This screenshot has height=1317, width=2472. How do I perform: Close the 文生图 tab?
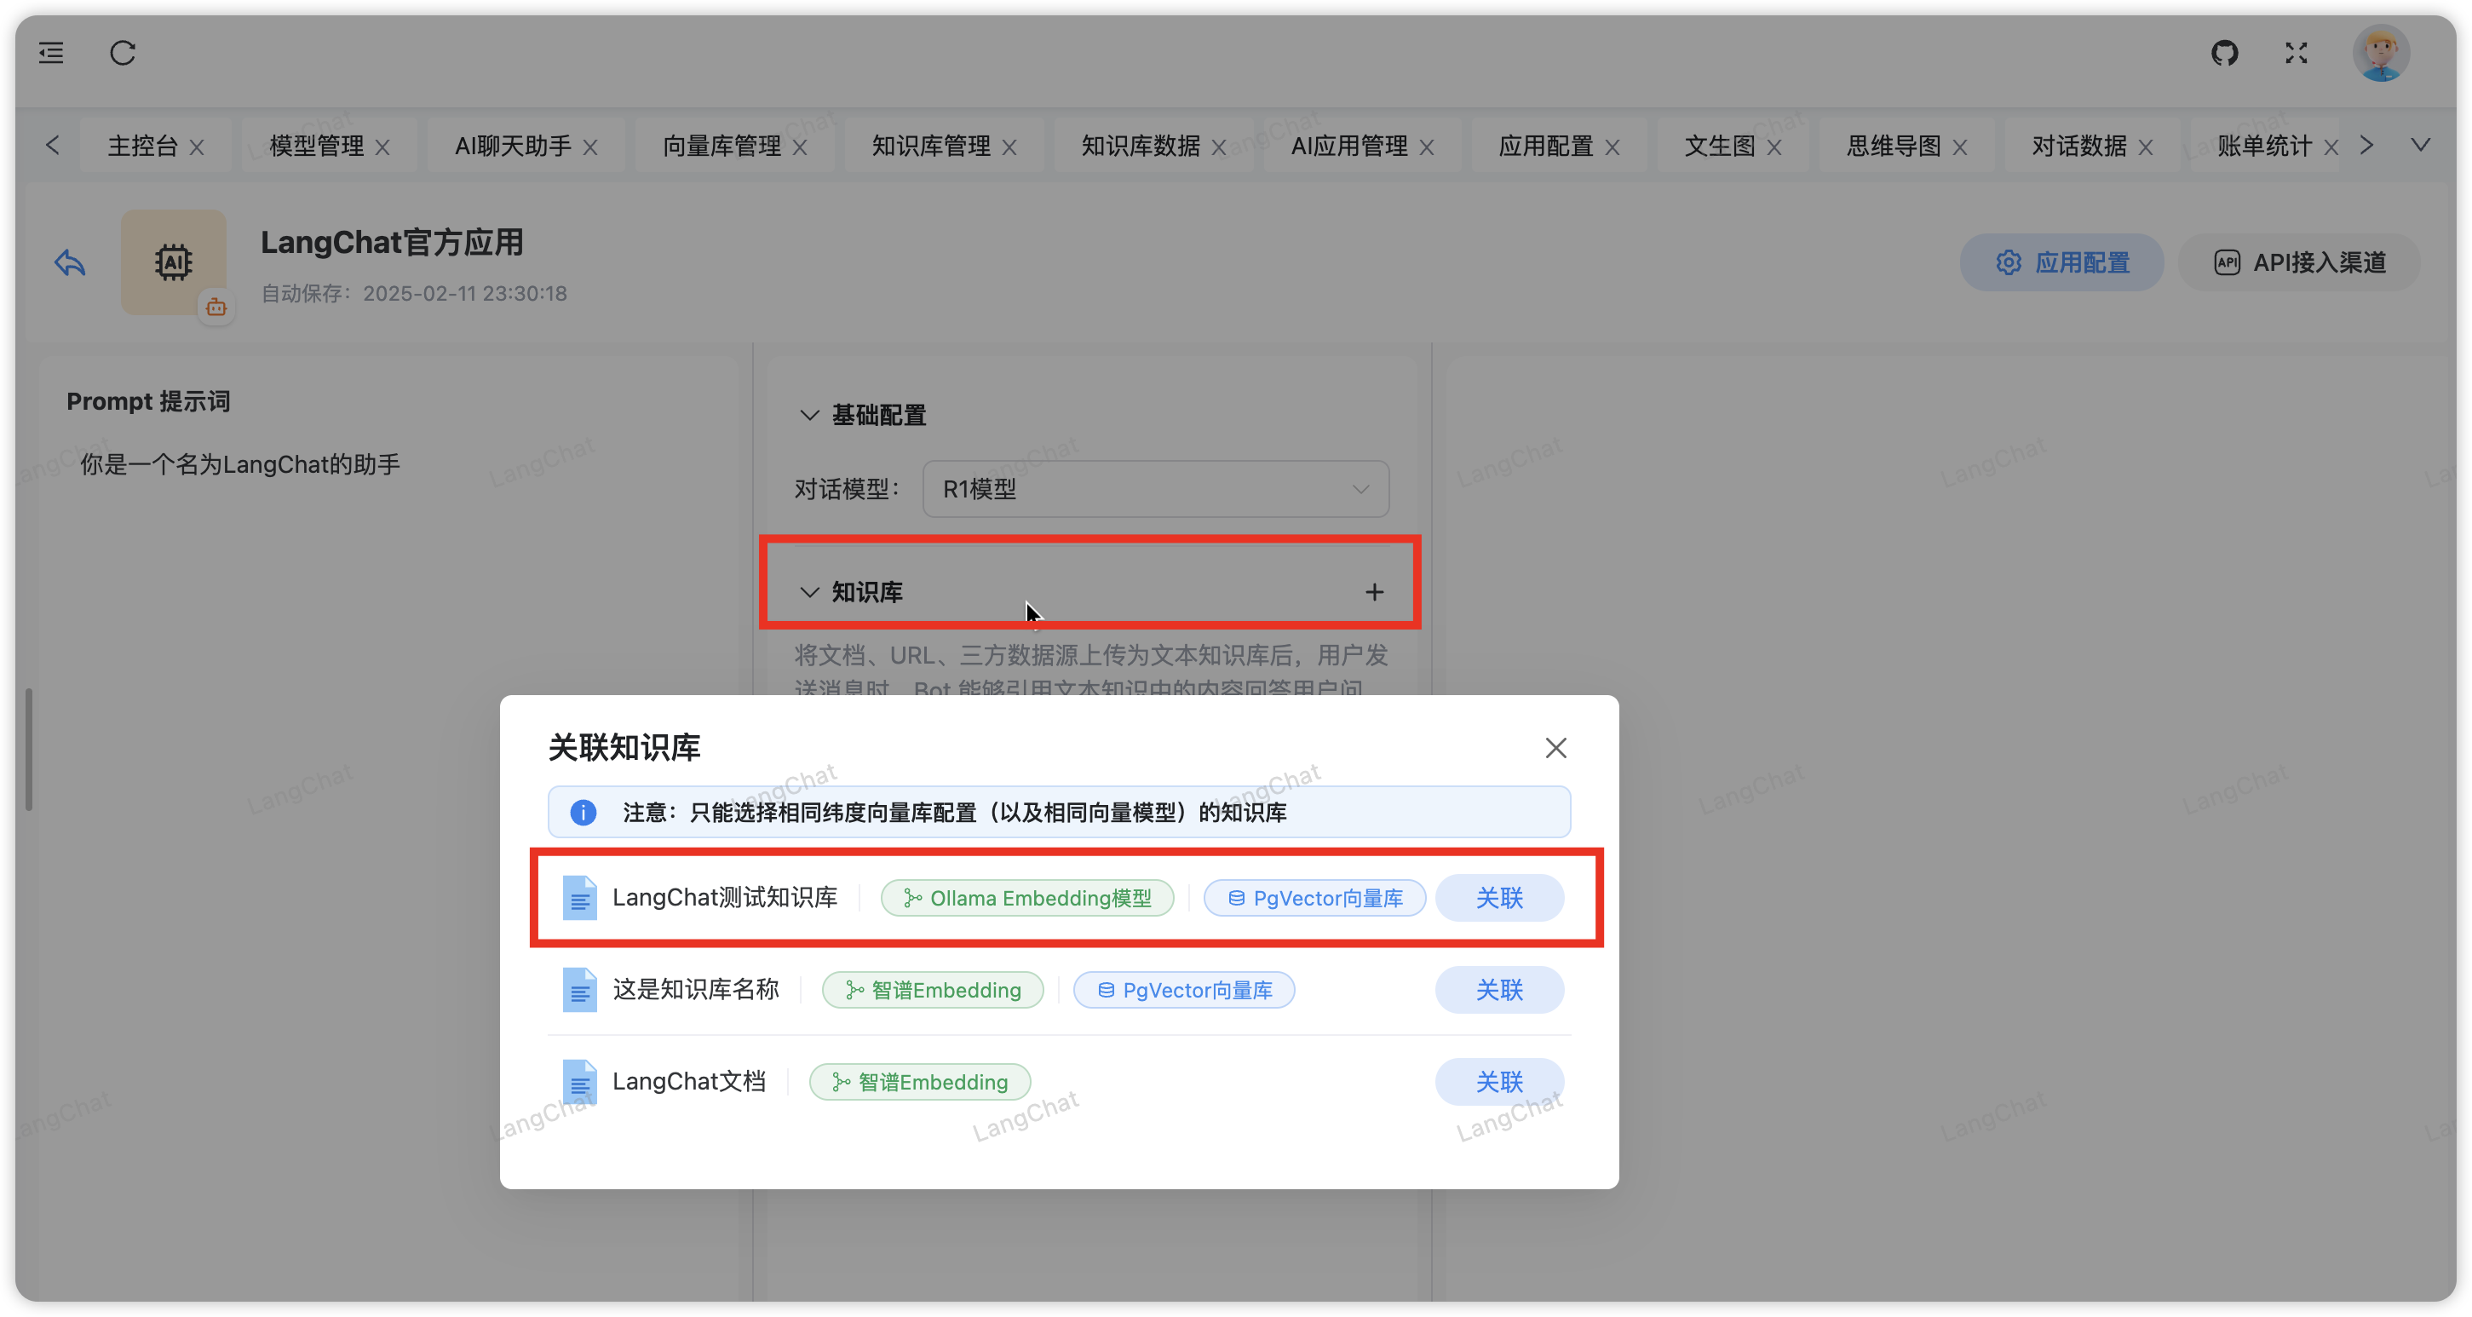coord(1774,147)
